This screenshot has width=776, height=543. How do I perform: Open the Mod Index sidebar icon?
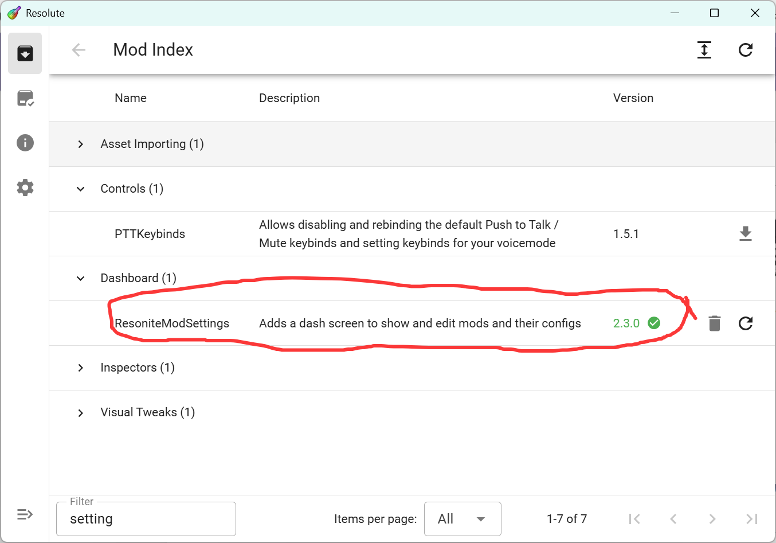point(25,53)
